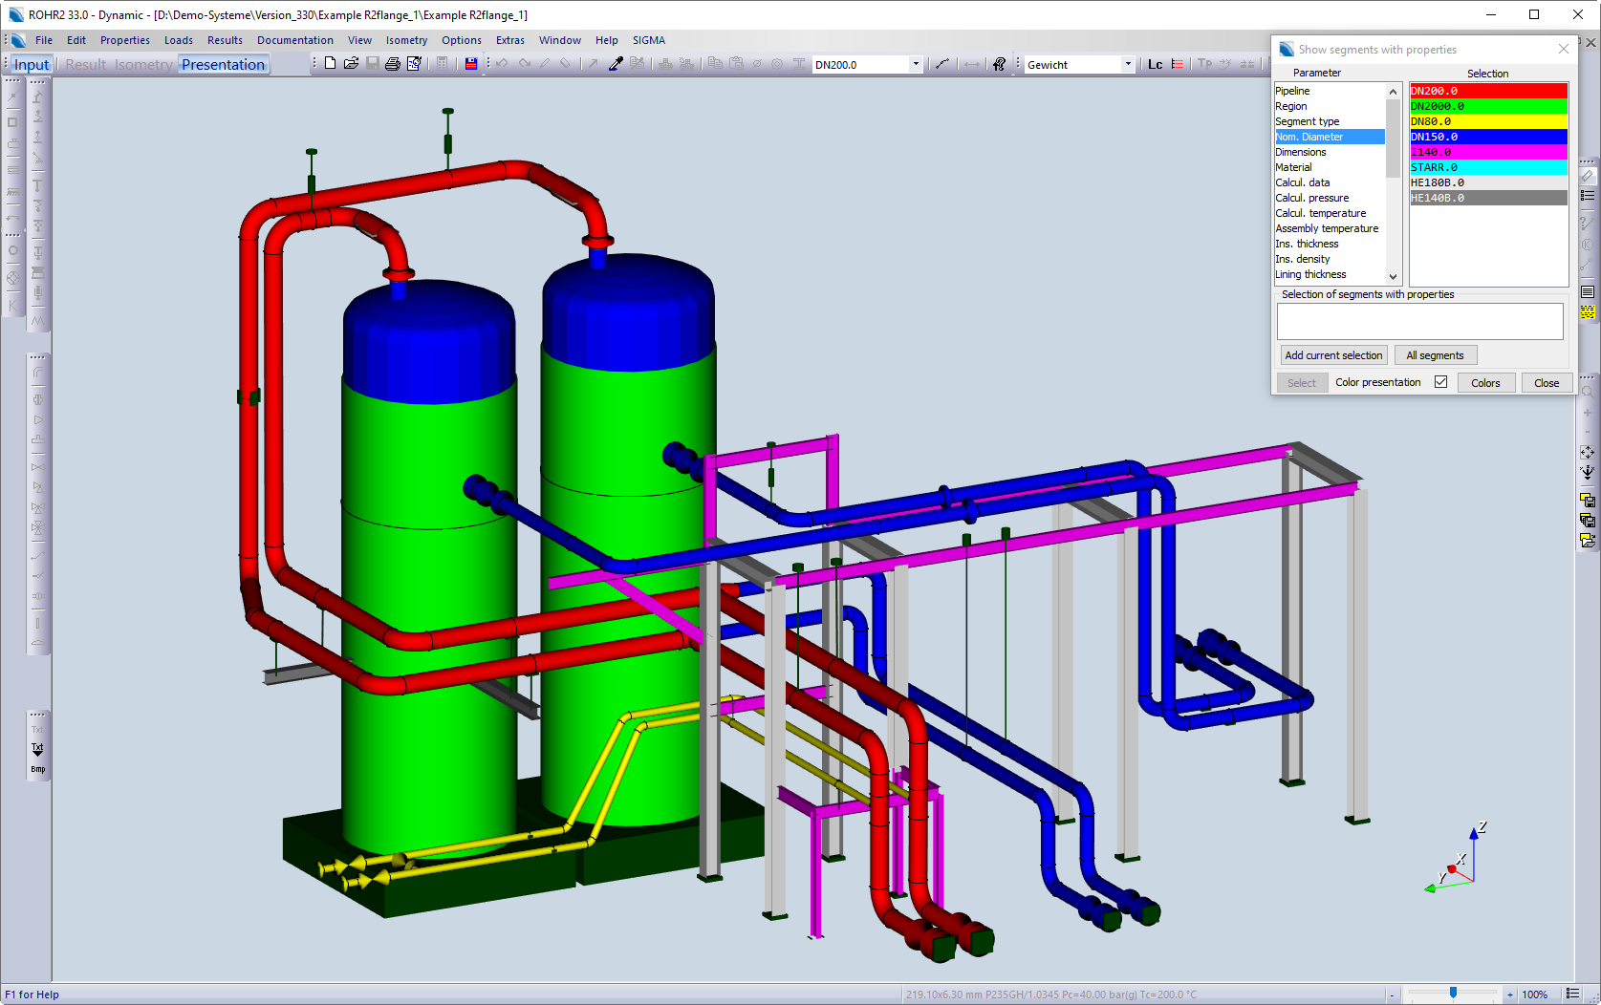
Task: Click the Lc load case icon
Action: tap(1155, 64)
